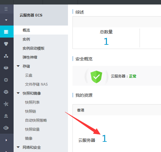Open 云盘 under storage
The width and height of the screenshot is (161, 152).
(29, 75)
